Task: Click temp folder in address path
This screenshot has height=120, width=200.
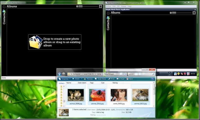Action: [99, 74]
